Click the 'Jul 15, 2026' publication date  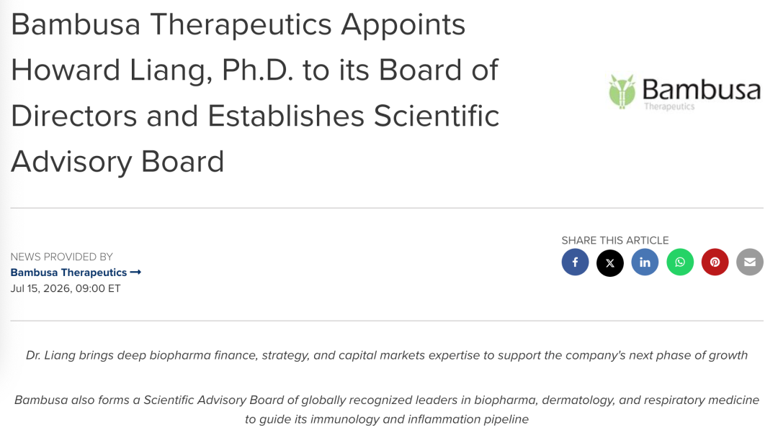41,288
